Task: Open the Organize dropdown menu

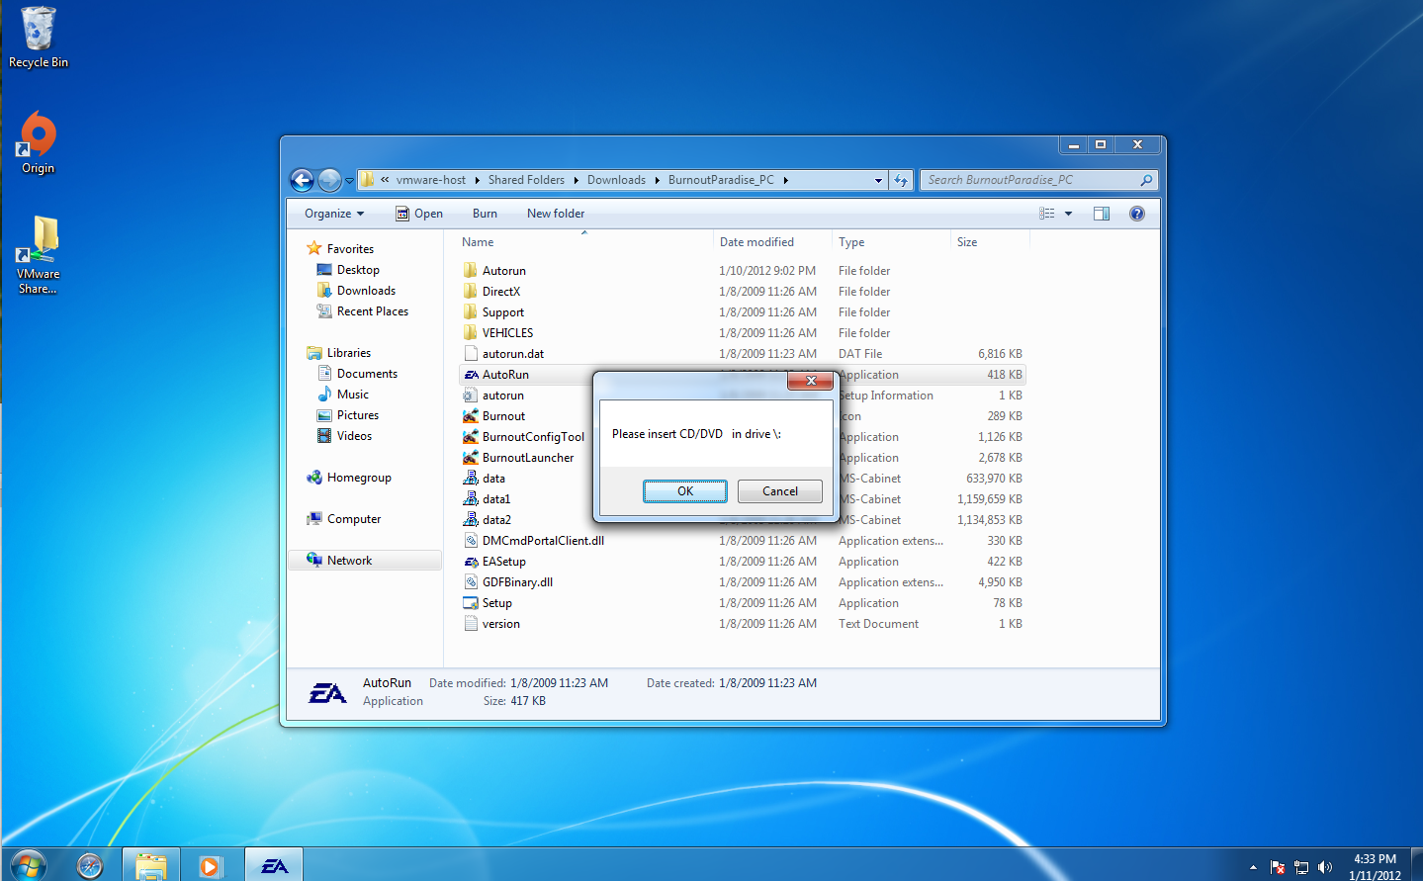Action: (x=334, y=214)
